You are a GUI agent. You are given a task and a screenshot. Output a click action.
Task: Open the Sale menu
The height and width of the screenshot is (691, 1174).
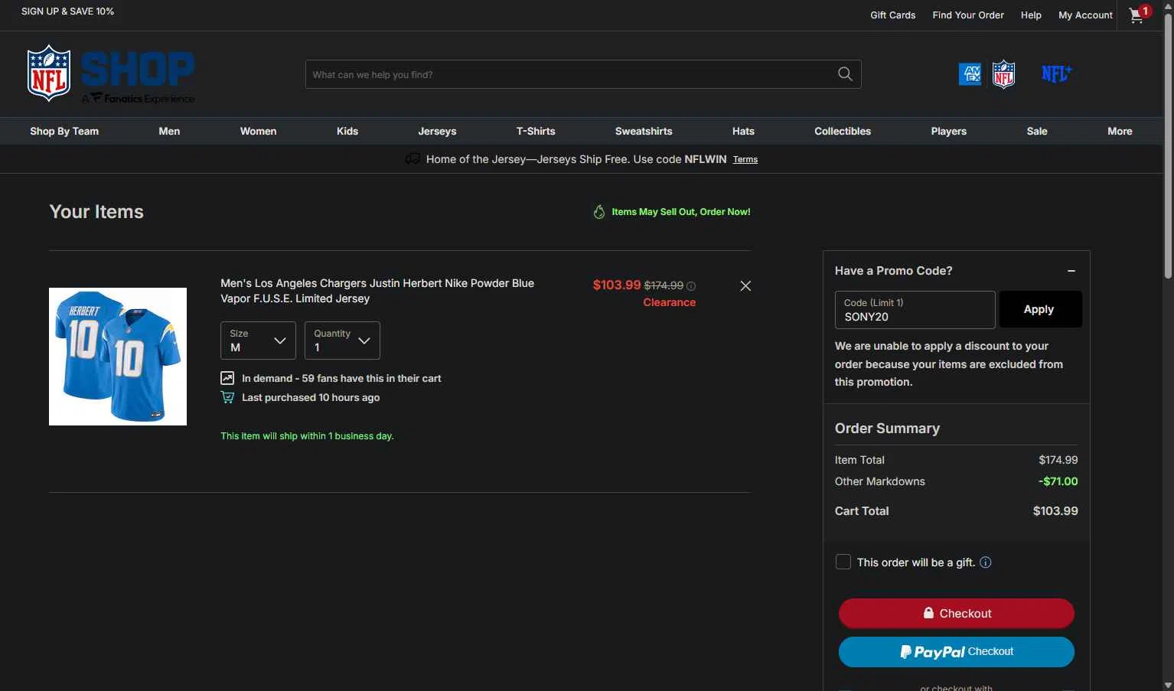[x=1037, y=132]
